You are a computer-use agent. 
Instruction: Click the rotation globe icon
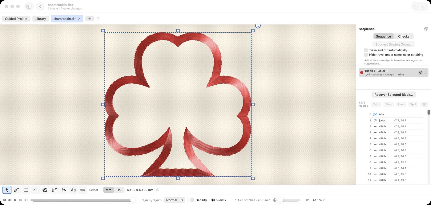[275, 200]
